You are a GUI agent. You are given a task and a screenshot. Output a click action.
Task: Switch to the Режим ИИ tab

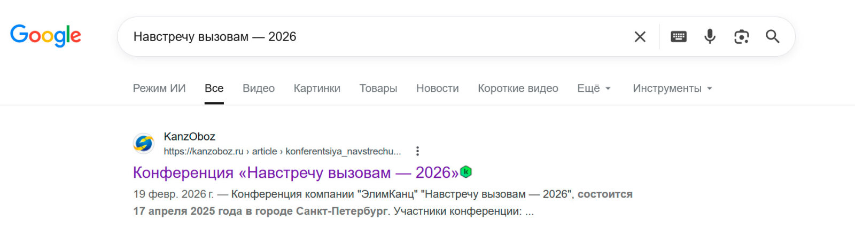pos(159,89)
